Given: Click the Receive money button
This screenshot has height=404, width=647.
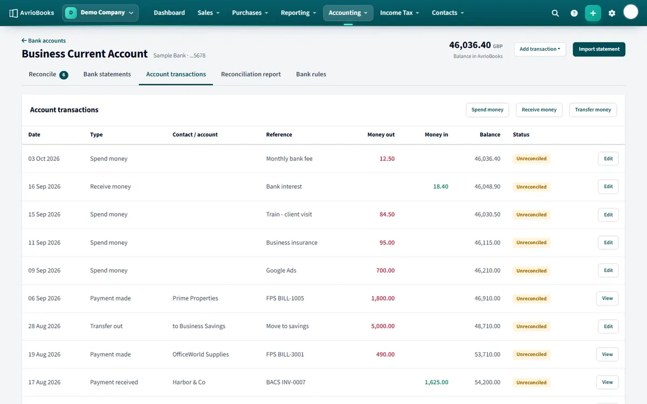Looking at the screenshot, I should (539, 110).
